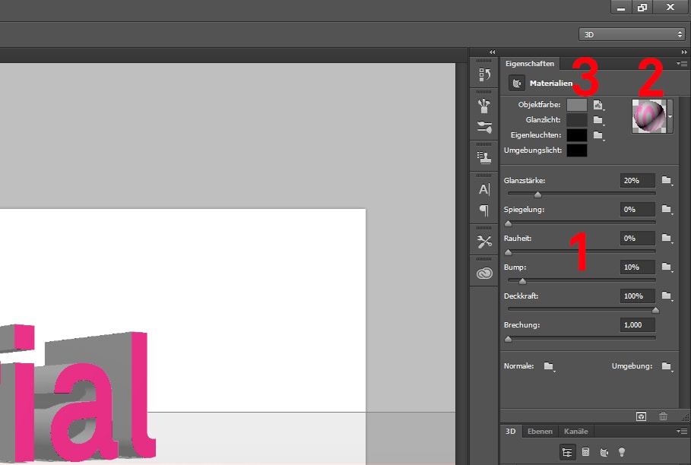The height and width of the screenshot is (465, 691).
Task: Filter 3D panel by lights (bulb icon)
Action: 621,452
